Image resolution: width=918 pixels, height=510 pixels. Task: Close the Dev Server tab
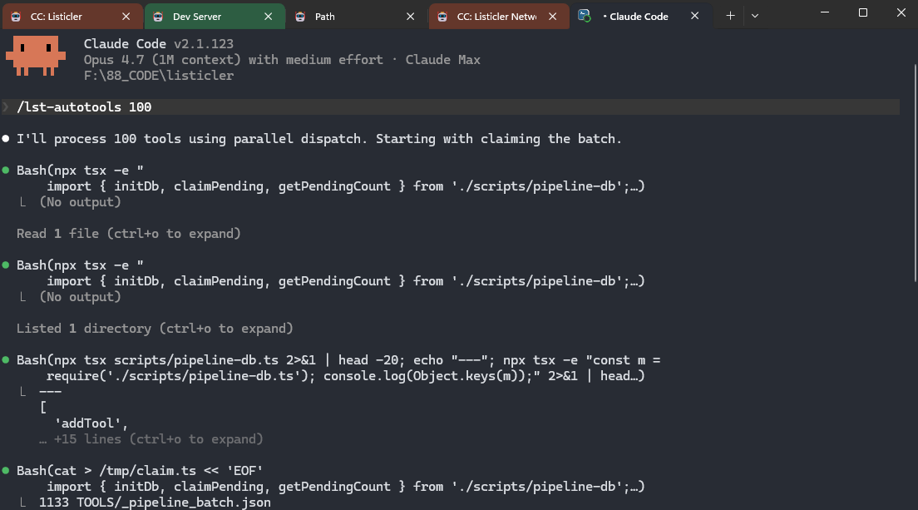[x=268, y=17]
